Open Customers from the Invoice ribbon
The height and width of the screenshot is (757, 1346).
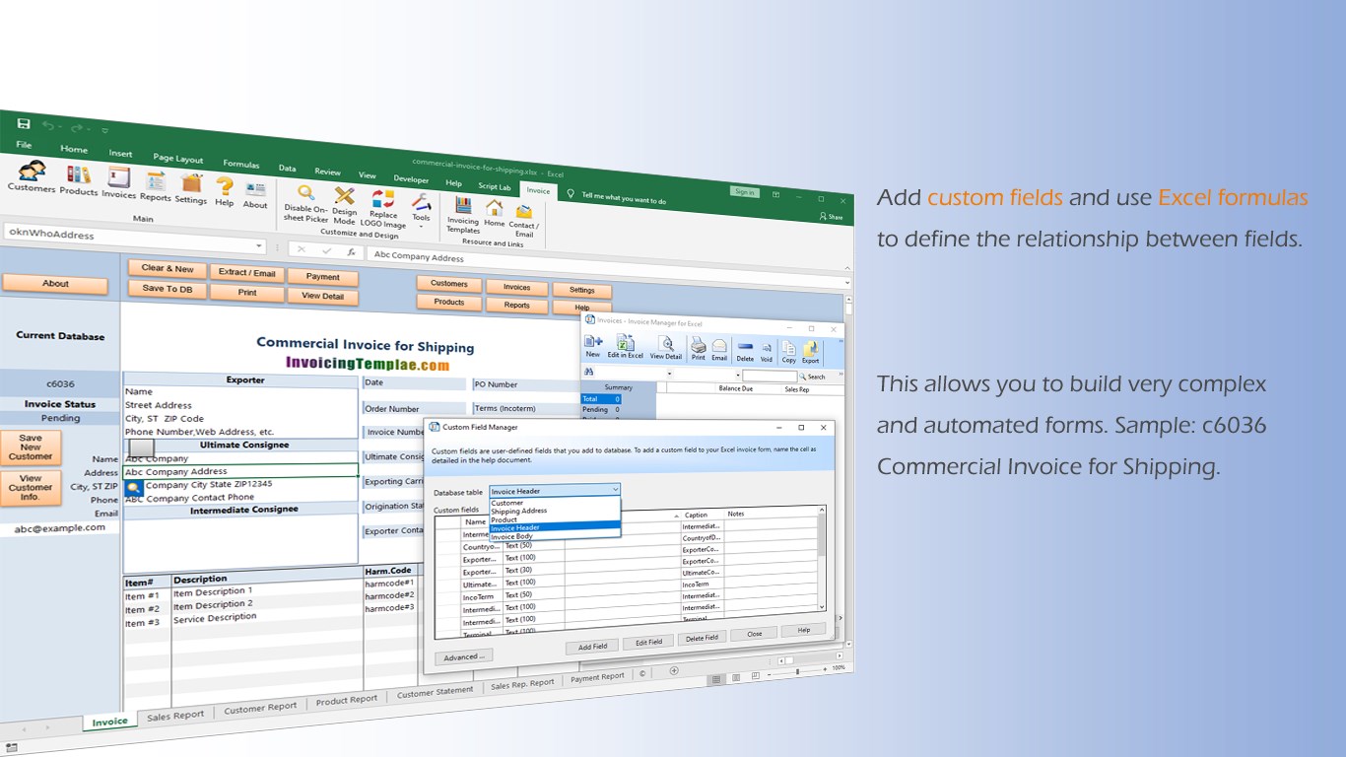point(32,175)
